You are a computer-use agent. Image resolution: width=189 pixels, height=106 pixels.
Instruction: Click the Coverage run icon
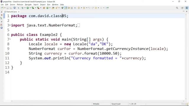click(x=33, y=8)
